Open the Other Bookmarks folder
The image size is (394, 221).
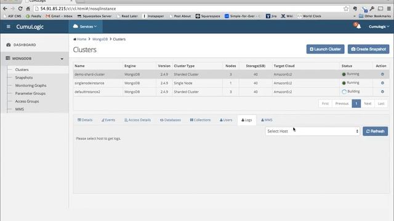pos(375,16)
